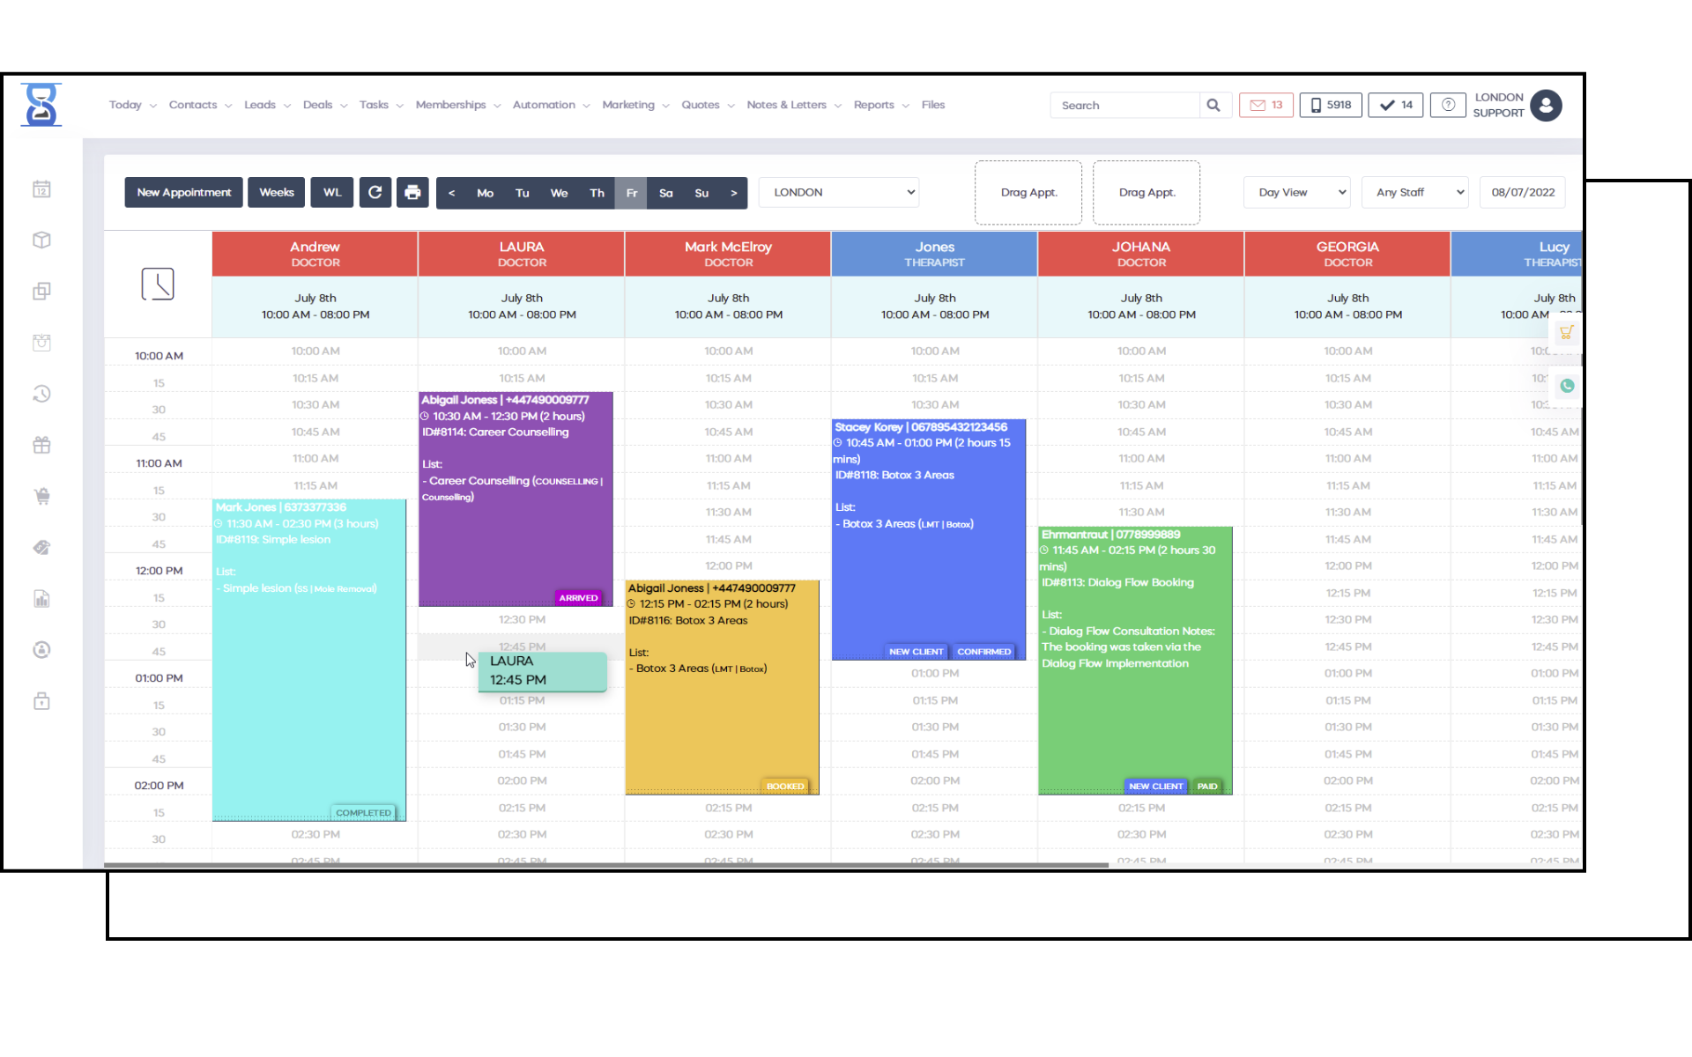Open calendar icon in left sidebar

41,189
